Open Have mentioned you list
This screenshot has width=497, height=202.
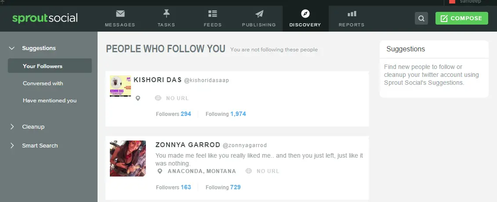coord(50,101)
